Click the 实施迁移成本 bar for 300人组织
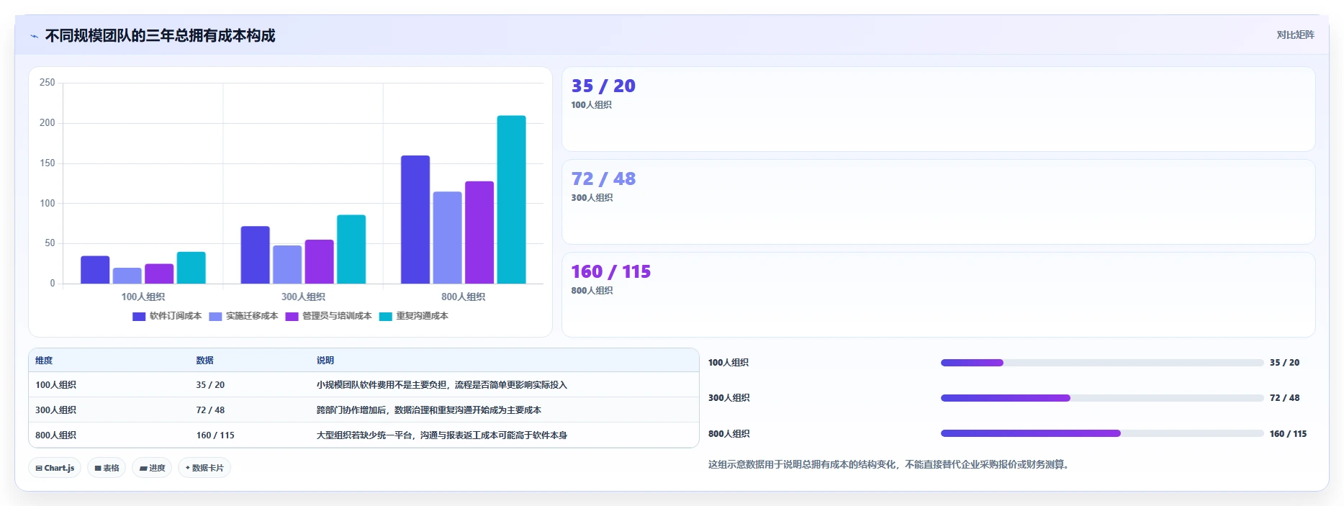Image resolution: width=1344 pixels, height=506 pixels. point(287,264)
